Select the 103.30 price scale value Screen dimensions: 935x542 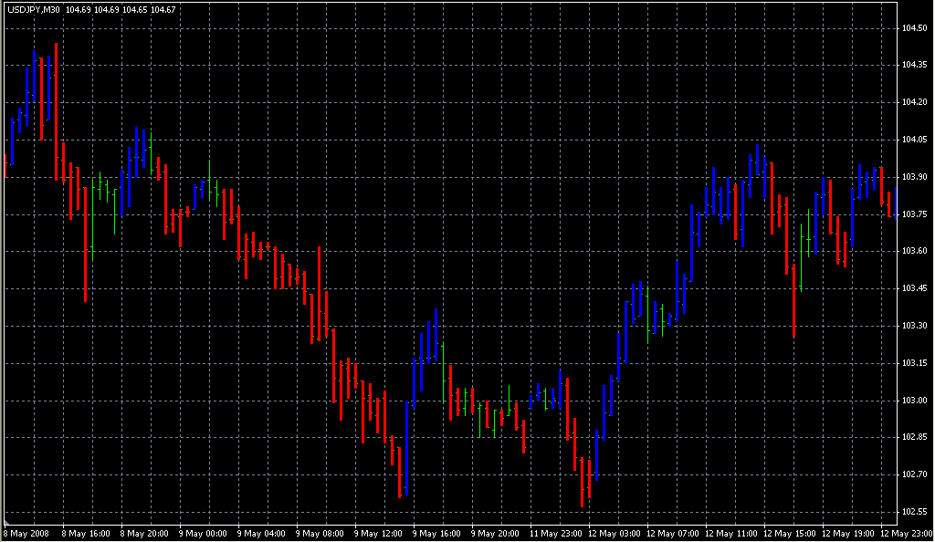click(x=914, y=326)
